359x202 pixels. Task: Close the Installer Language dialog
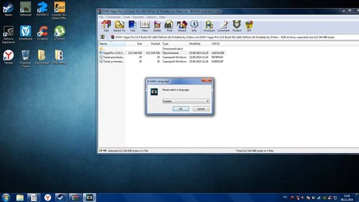207,80
